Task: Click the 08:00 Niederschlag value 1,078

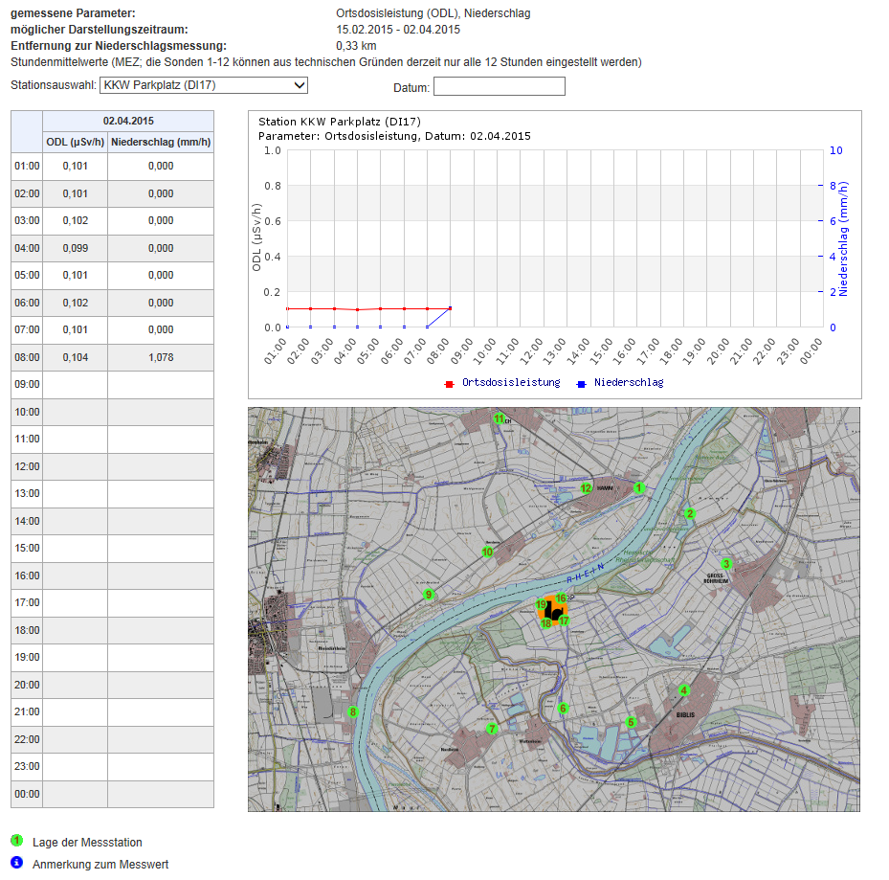Action: pyautogui.click(x=160, y=357)
